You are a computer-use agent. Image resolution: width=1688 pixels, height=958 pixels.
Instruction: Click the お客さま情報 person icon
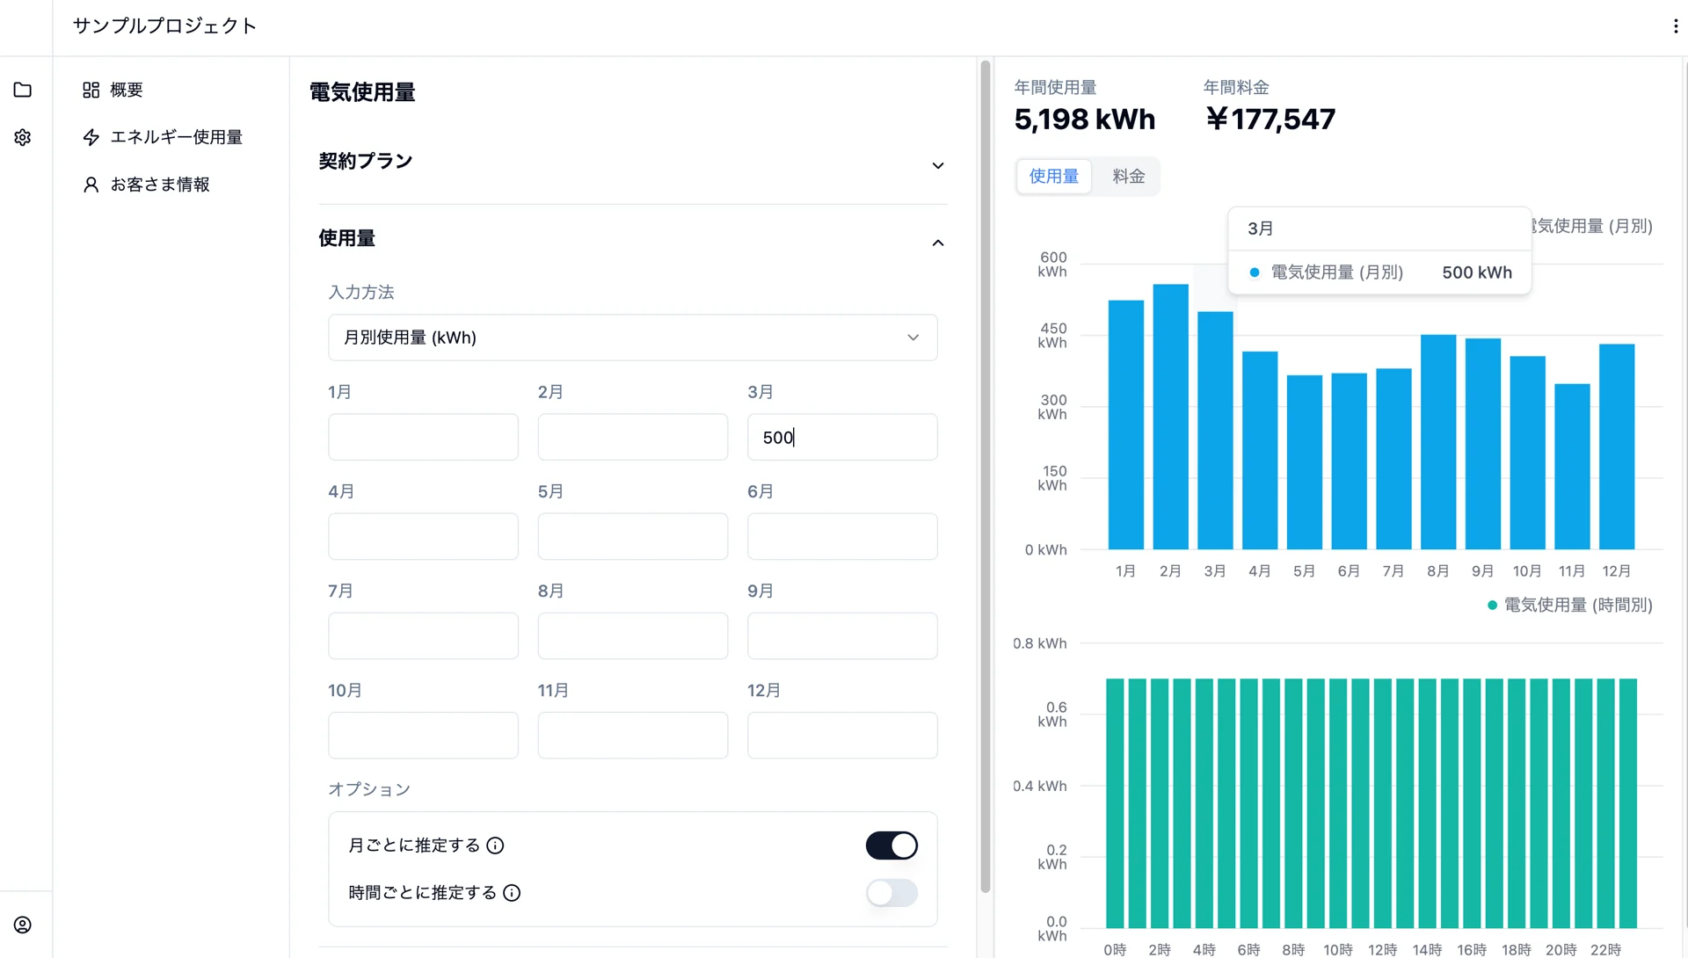(x=91, y=185)
